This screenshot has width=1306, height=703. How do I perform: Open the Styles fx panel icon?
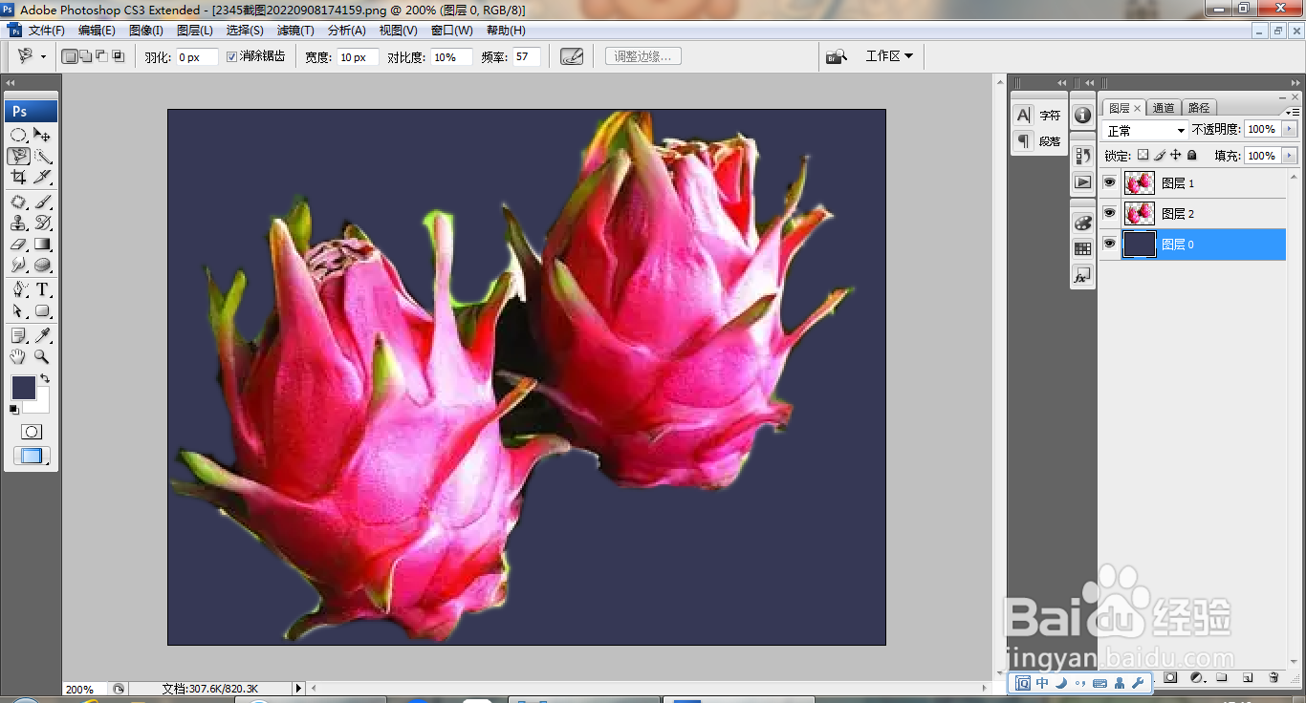pyautogui.click(x=1082, y=275)
